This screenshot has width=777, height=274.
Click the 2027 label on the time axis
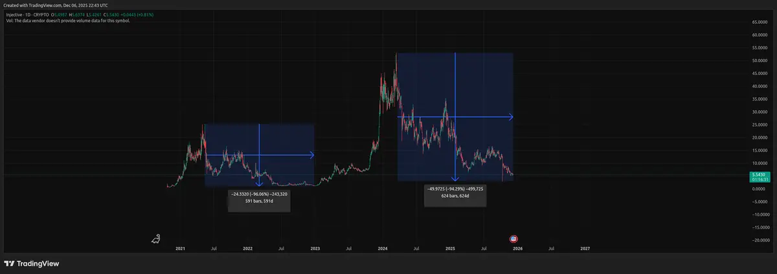[x=585, y=248]
